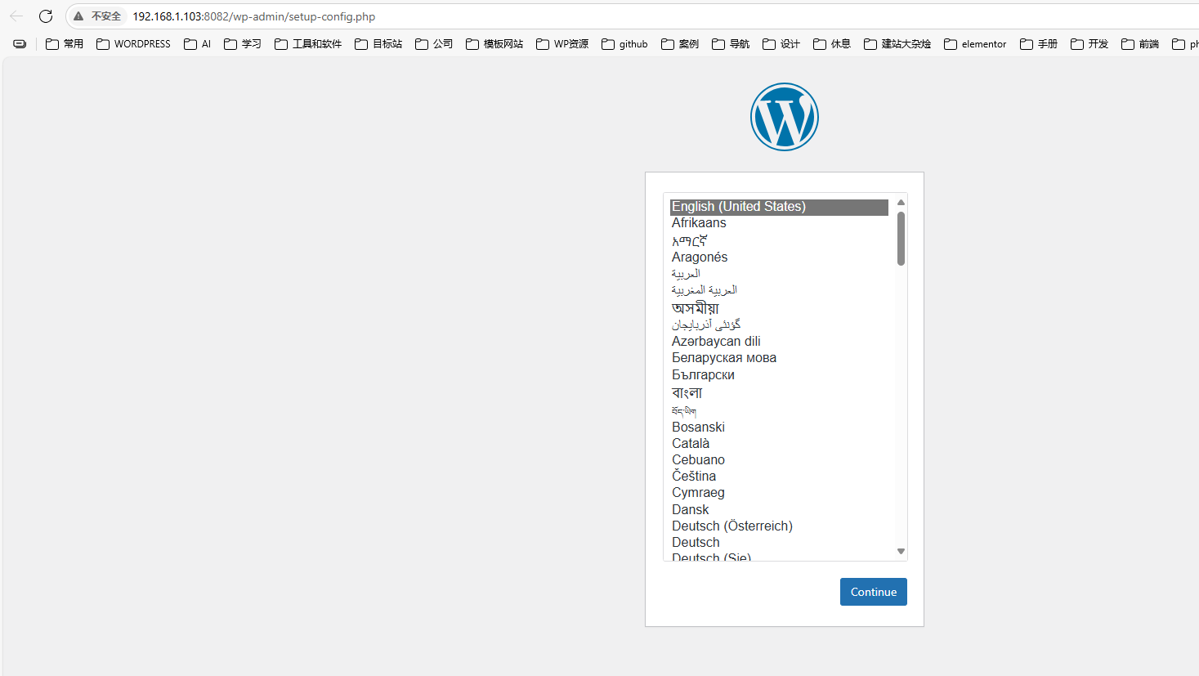Click Continue to proceed with setup

(874, 592)
